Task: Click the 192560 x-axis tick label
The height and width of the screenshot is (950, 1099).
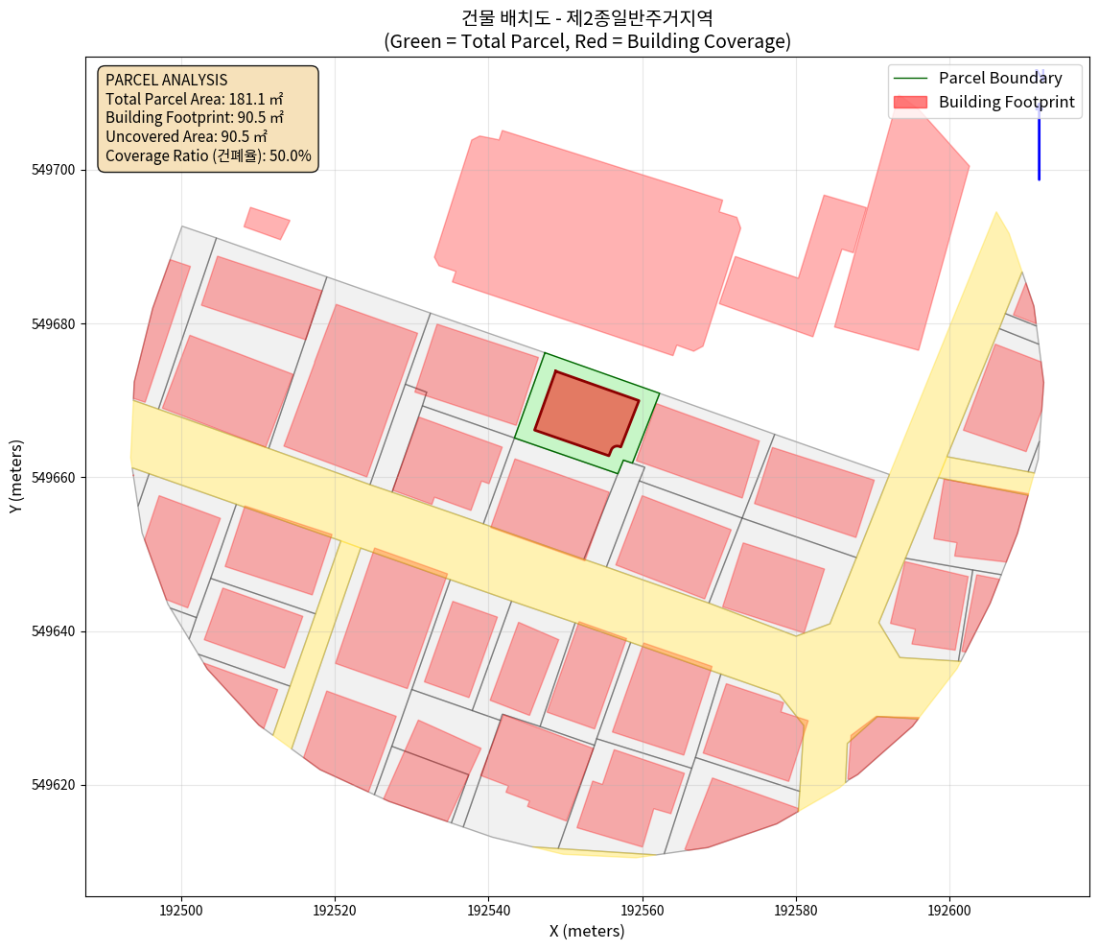Action: click(x=642, y=908)
